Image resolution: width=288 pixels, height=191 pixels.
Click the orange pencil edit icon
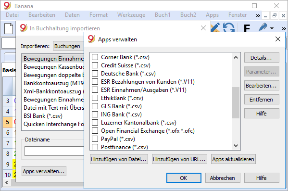(215, 27)
